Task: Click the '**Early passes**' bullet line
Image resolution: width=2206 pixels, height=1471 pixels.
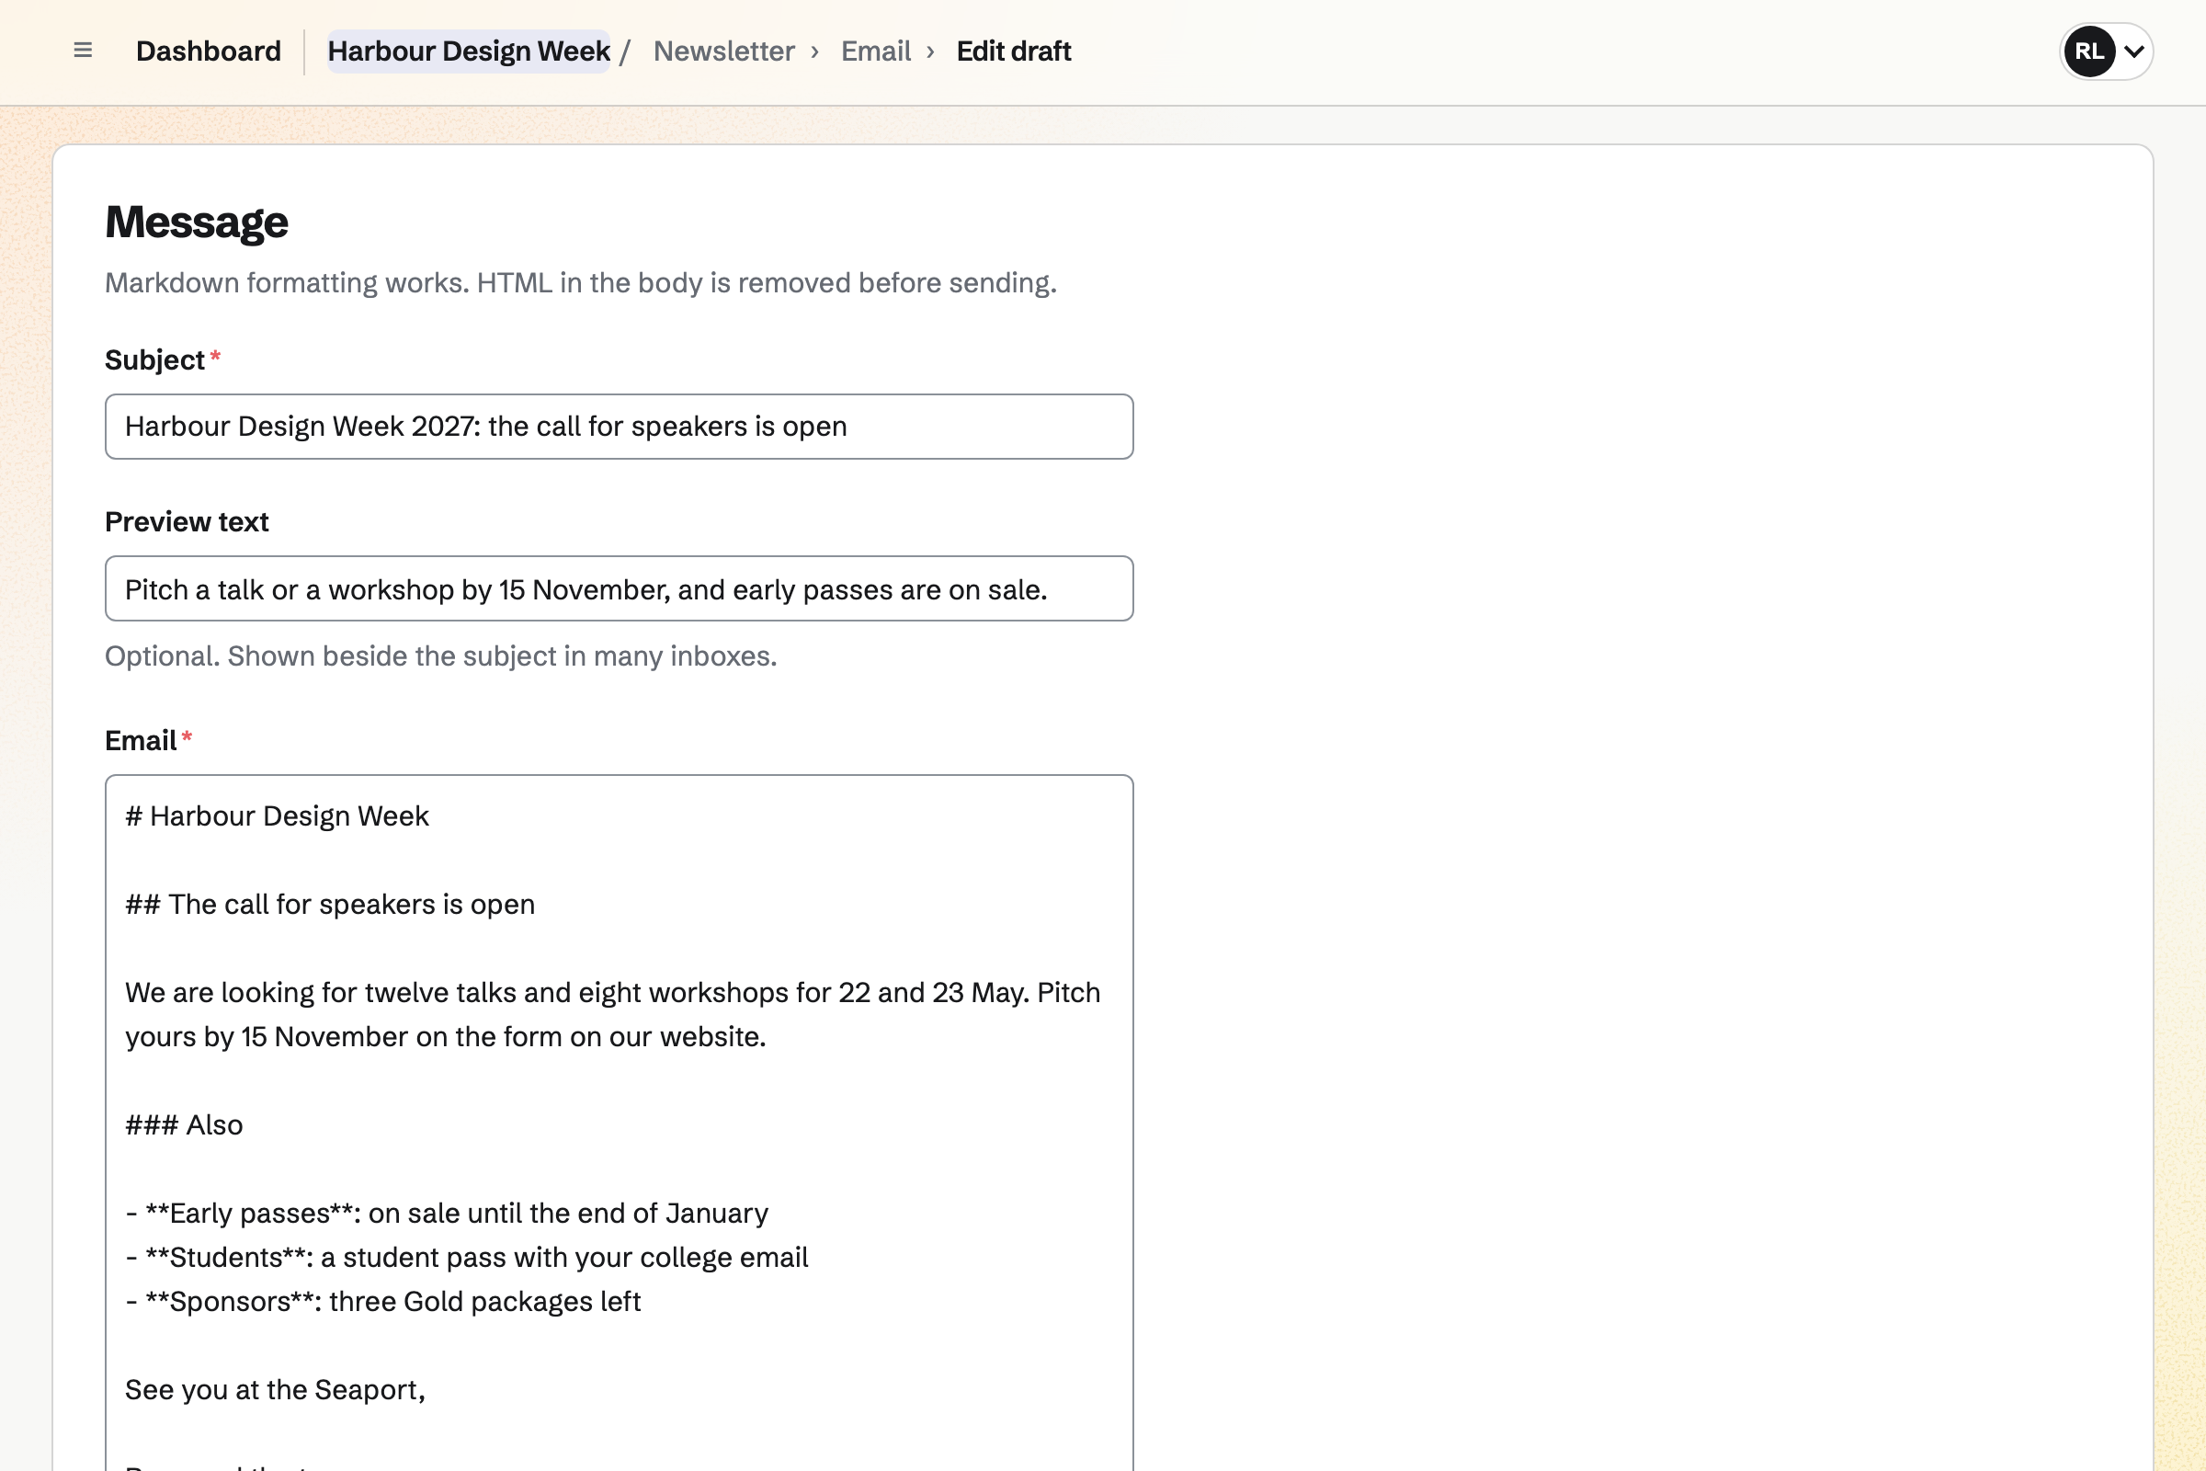Action: (447, 1213)
